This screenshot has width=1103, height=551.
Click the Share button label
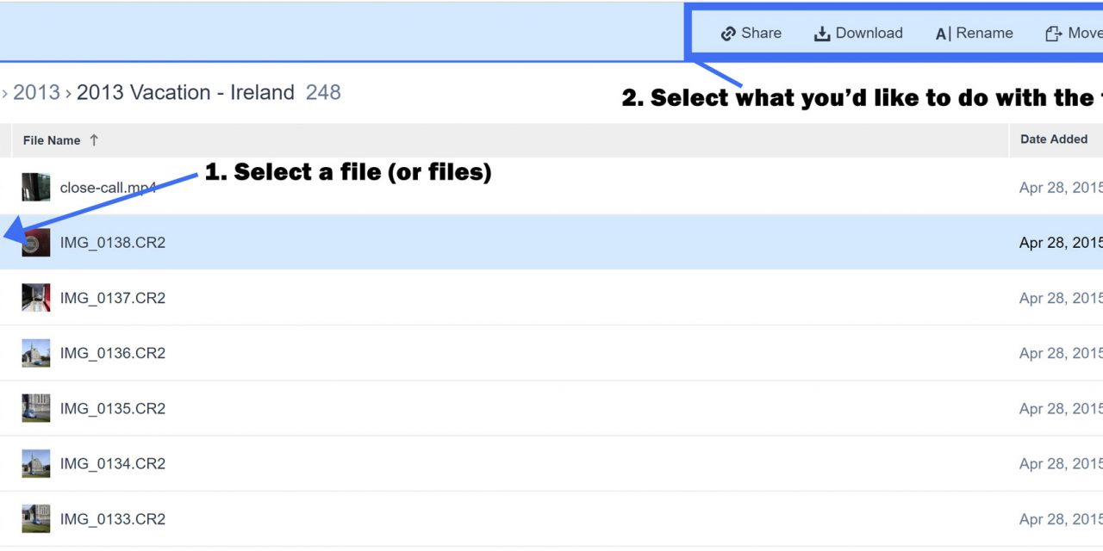[761, 33]
